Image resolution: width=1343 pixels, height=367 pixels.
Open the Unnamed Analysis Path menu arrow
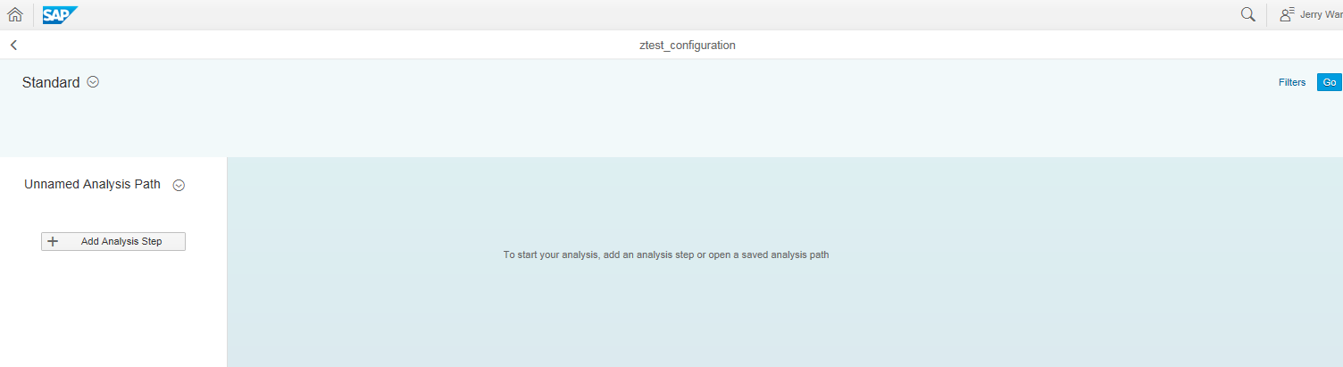pos(179,186)
